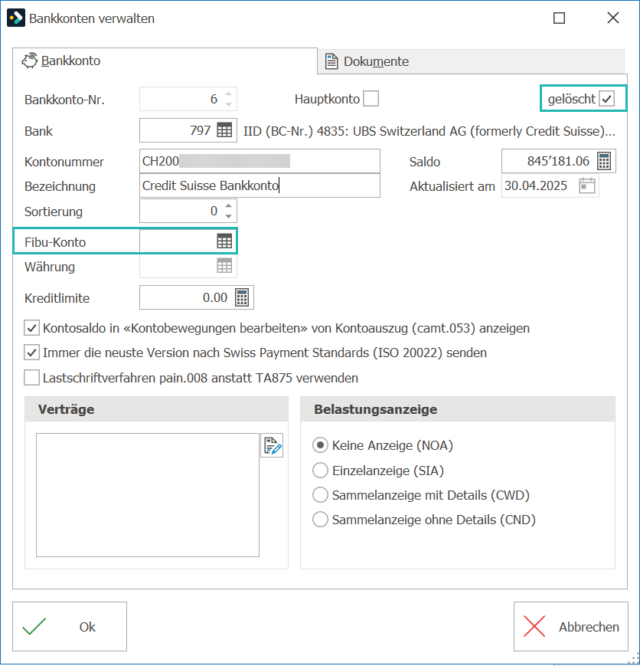Increase Bankkonto-Nr. with up arrow
This screenshot has width=640, height=666.
tap(229, 94)
